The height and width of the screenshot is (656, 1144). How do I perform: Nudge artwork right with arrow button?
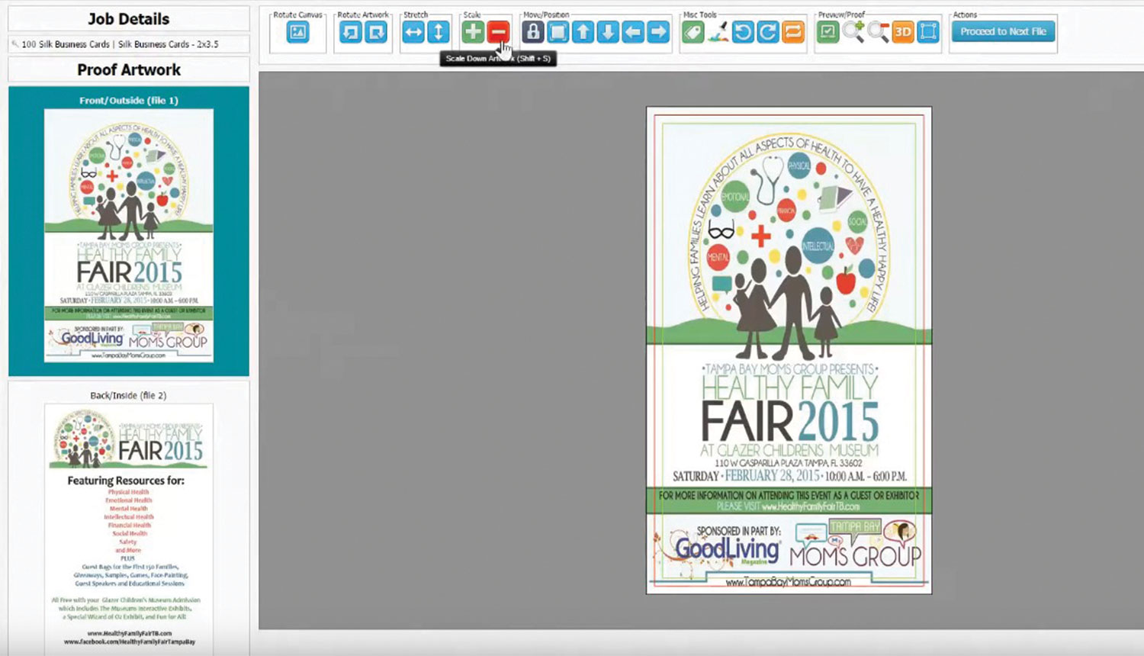(658, 32)
